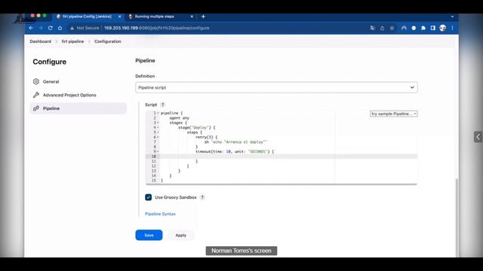
Task: Close the Running multiple steps tab
Action: point(192,17)
